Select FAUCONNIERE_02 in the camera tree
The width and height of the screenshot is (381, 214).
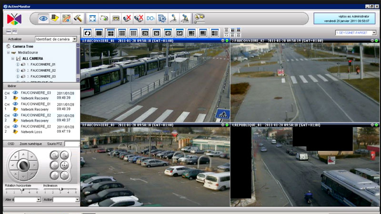[43, 70]
